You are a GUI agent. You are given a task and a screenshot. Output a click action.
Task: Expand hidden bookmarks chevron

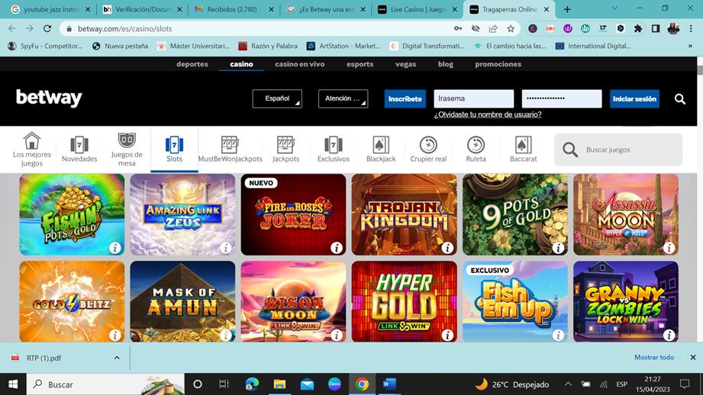tap(690, 46)
